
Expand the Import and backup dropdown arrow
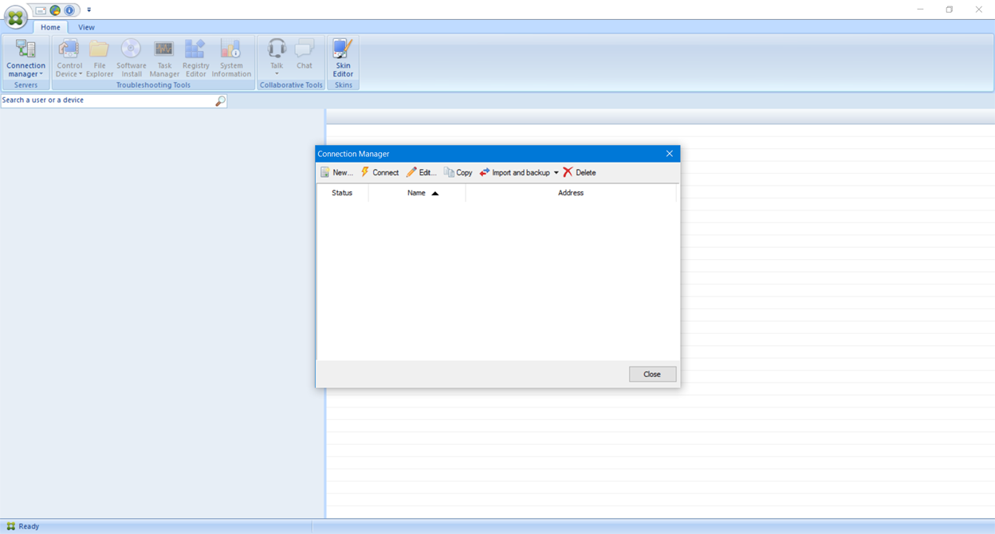[x=556, y=173]
